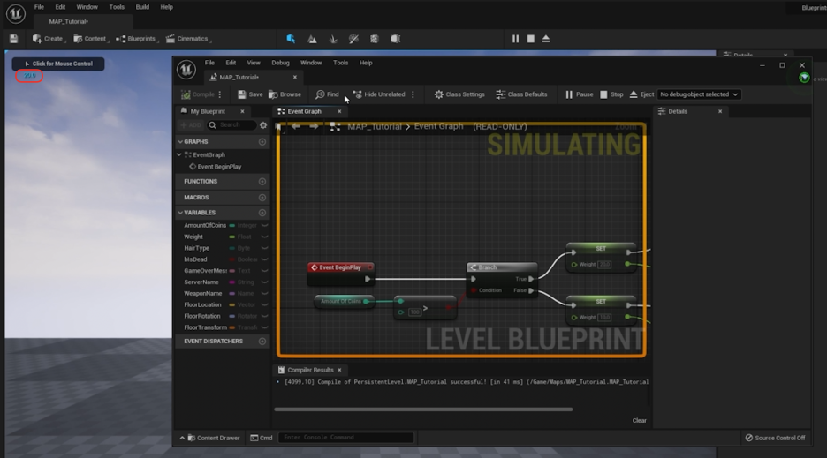
Task: Click Eject in Blueprint editor toolbar
Action: pyautogui.click(x=641, y=94)
